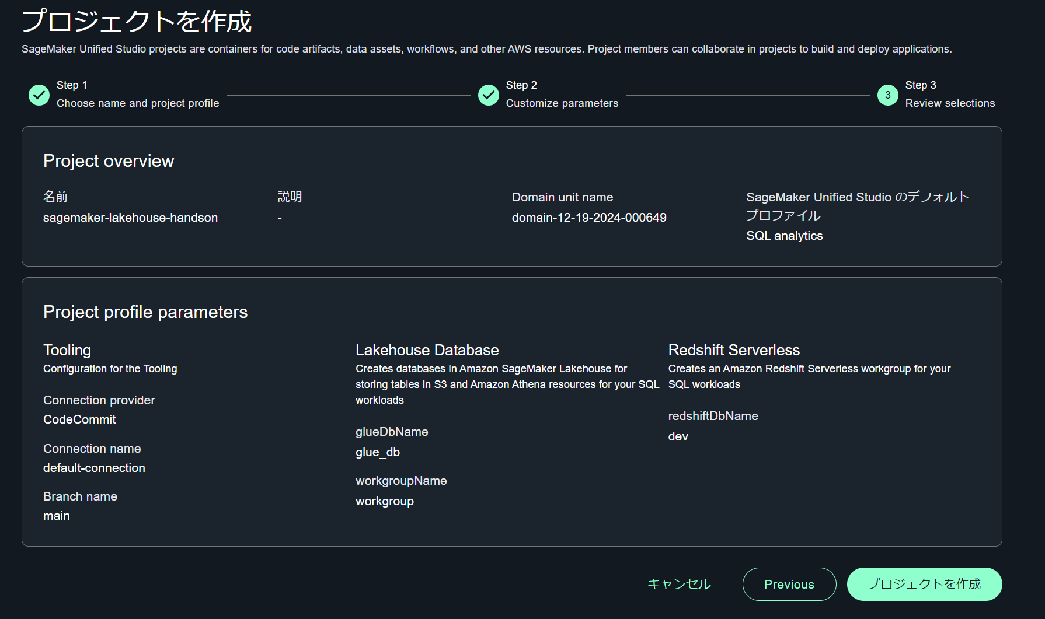Go back with the Previous button
Viewport: 1045px width, 619px height.
[789, 584]
